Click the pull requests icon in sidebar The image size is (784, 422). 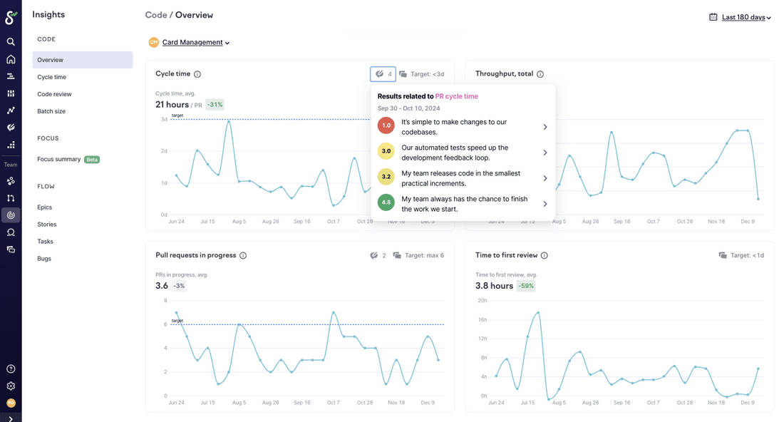(x=11, y=197)
